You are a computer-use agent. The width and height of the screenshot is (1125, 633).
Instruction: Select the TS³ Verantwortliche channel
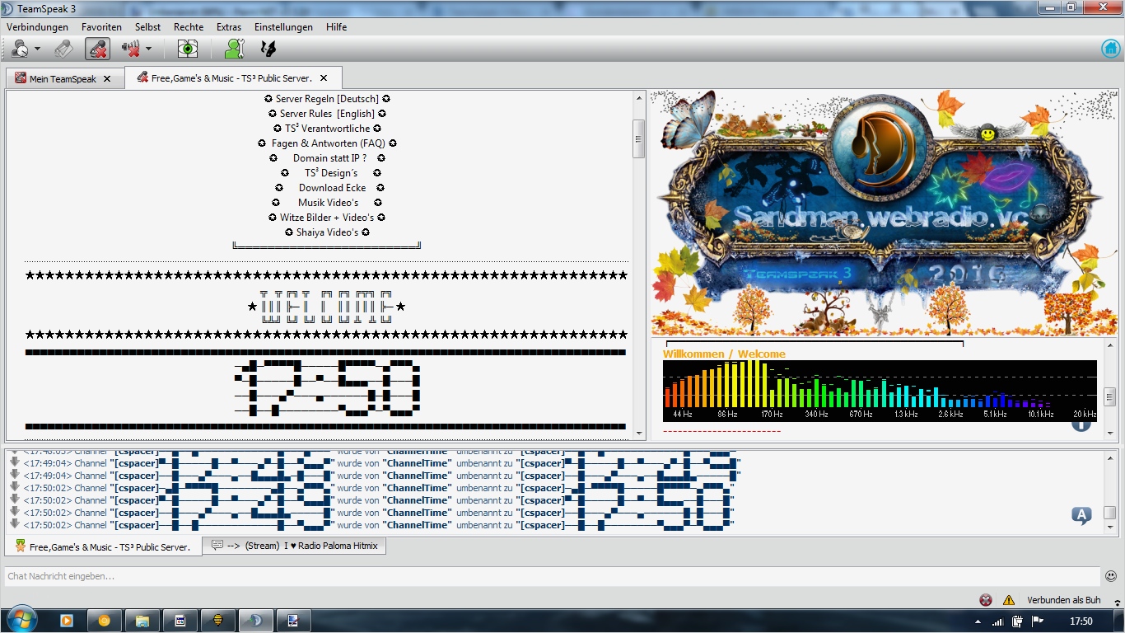point(327,129)
